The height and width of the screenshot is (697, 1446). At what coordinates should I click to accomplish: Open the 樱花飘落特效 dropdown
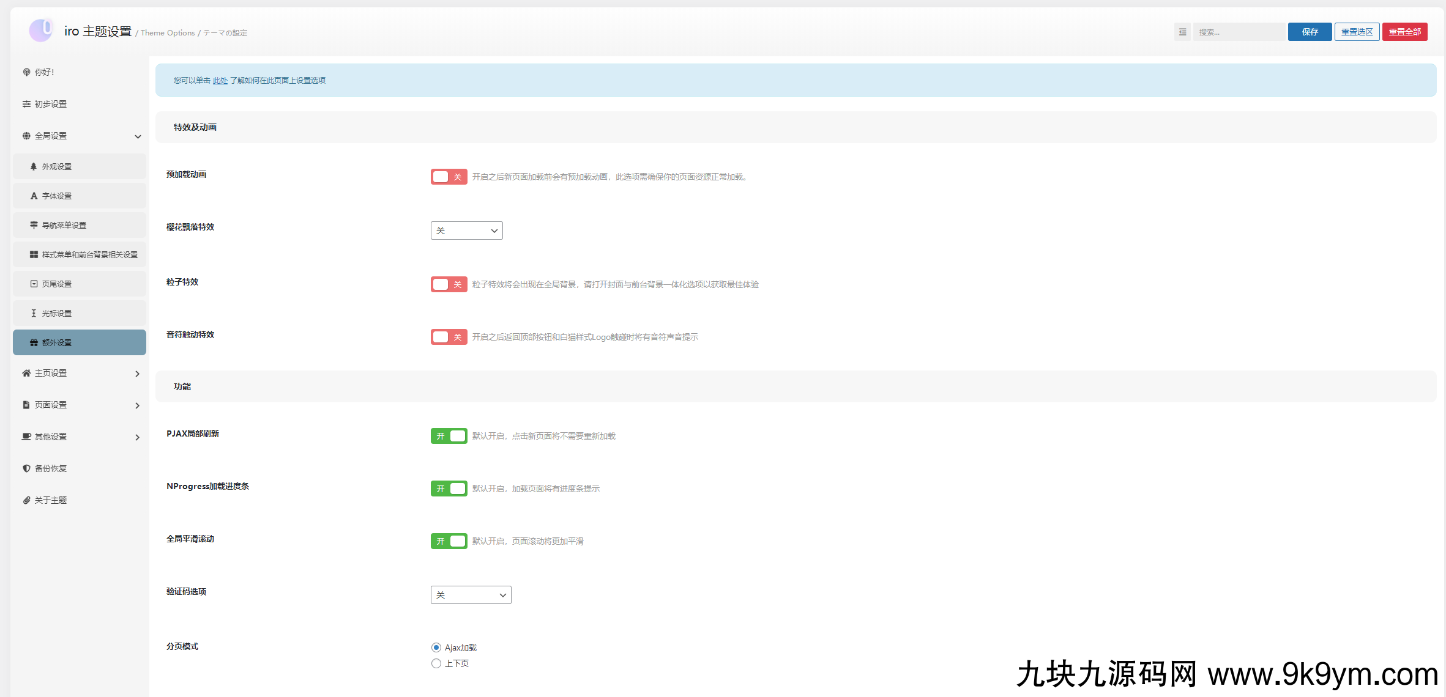tap(466, 230)
